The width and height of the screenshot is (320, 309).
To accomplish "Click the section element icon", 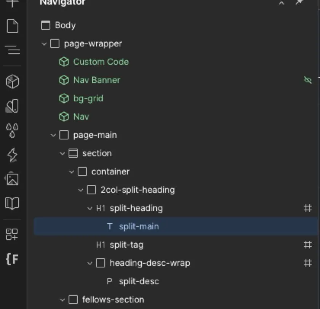I will tap(73, 153).
